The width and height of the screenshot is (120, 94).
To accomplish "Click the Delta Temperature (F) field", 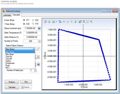I will pos(32,33).
